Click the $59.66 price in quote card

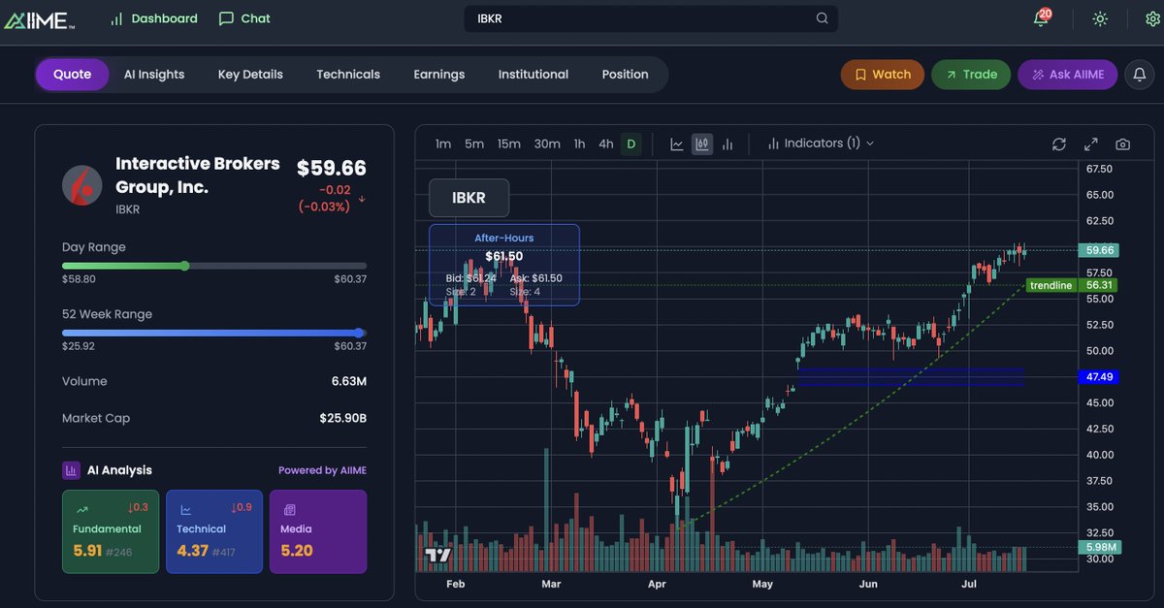332,169
